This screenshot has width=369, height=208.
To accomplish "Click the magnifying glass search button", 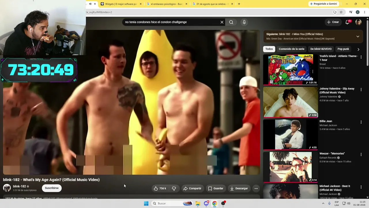I will click(231, 22).
